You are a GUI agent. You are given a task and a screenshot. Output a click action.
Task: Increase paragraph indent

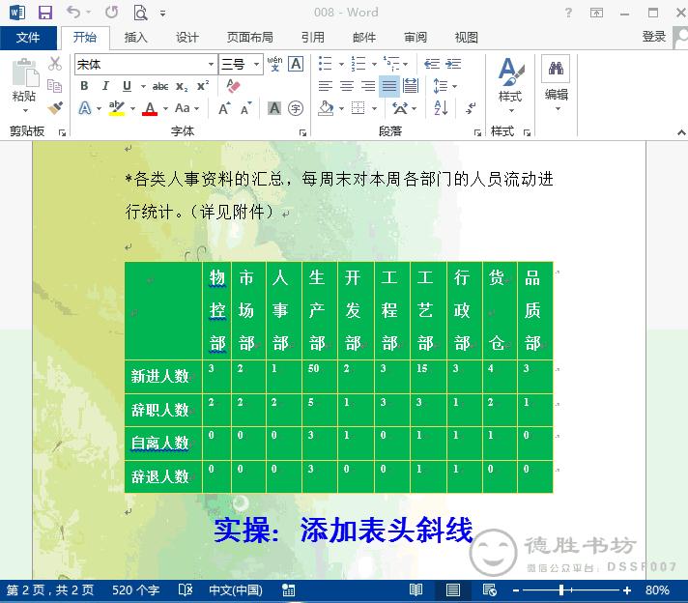pyautogui.click(x=453, y=64)
